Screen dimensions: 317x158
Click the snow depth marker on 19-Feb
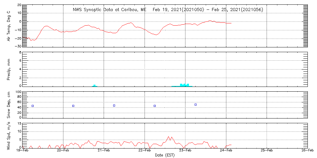[33, 106]
